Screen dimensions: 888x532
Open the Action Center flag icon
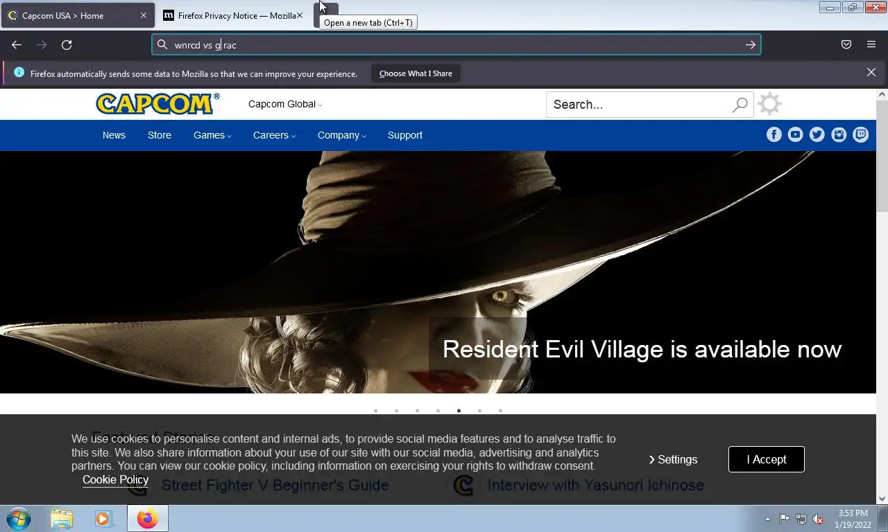point(785,519)
